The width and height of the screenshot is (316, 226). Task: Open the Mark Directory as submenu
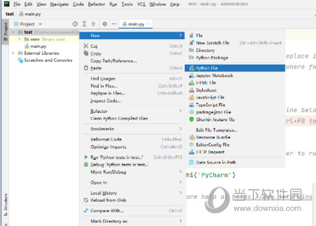[x=132, y=221]
